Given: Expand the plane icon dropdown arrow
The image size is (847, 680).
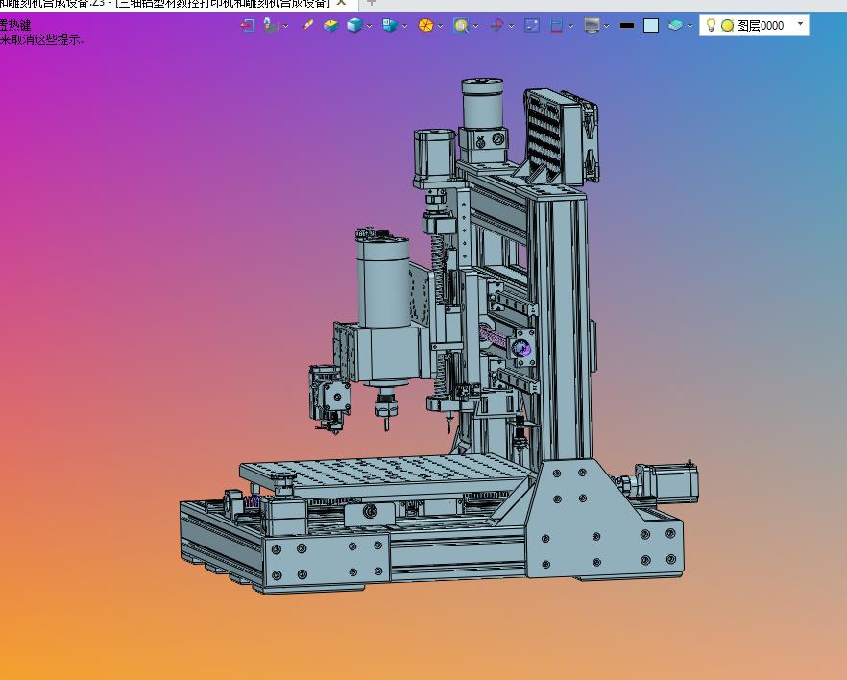Looking at the screenshot, I should tap(571, 26).
